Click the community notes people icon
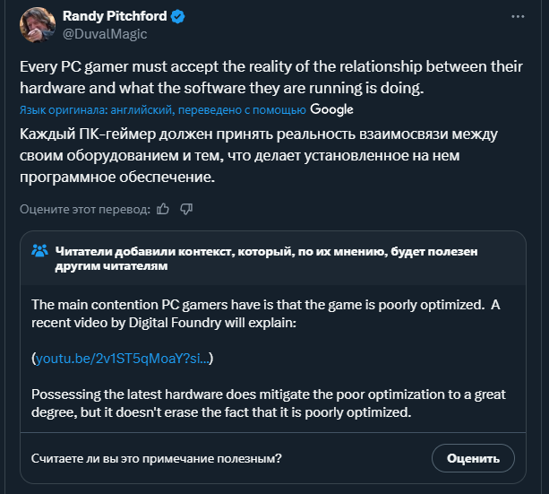 pyautogui.click(x=39, y=250)
